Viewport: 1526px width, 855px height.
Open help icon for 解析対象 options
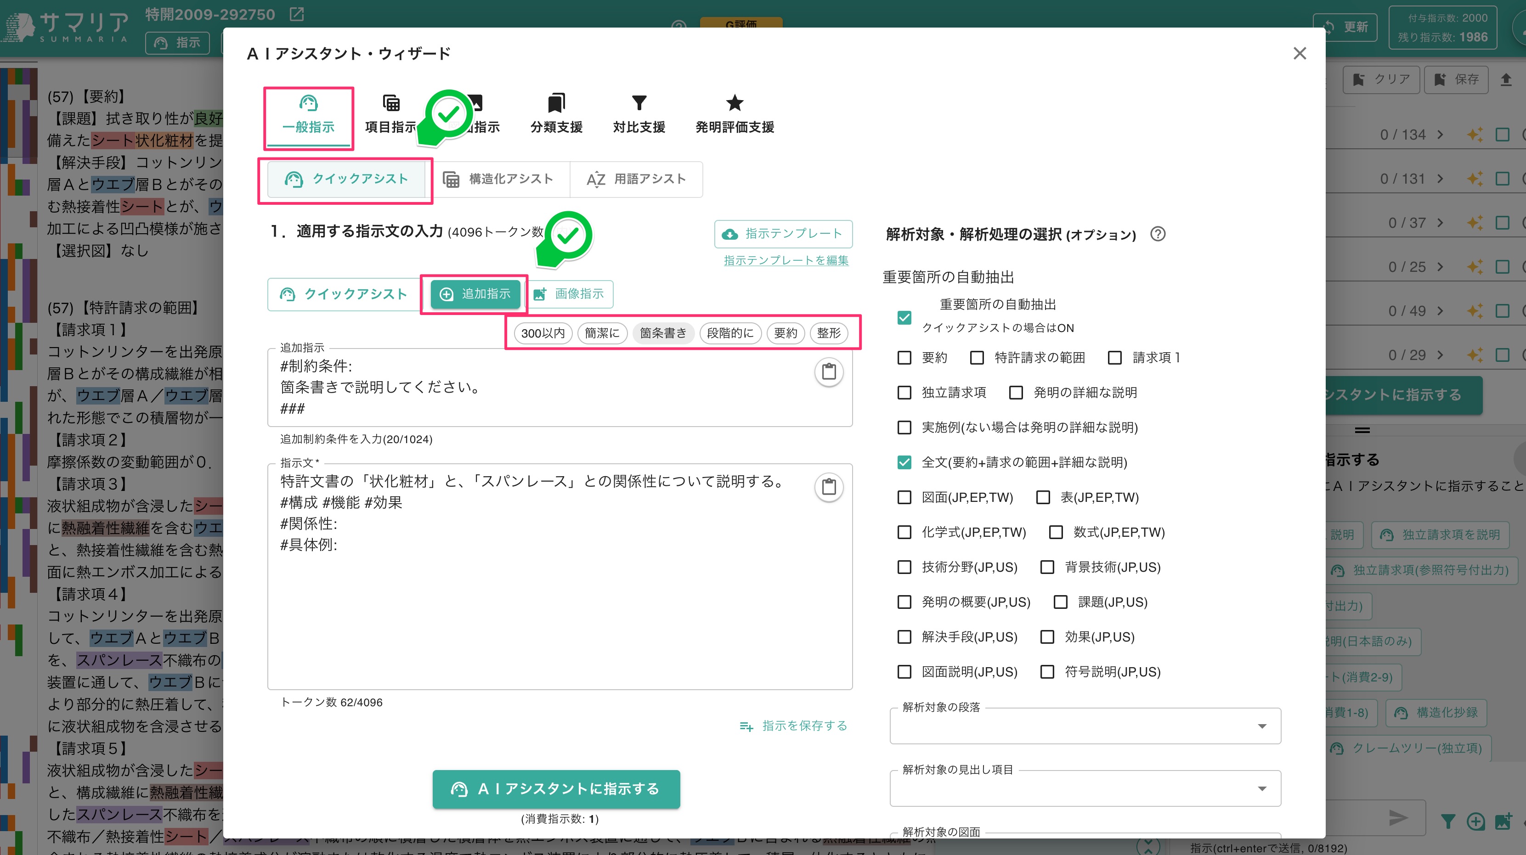1158,234
